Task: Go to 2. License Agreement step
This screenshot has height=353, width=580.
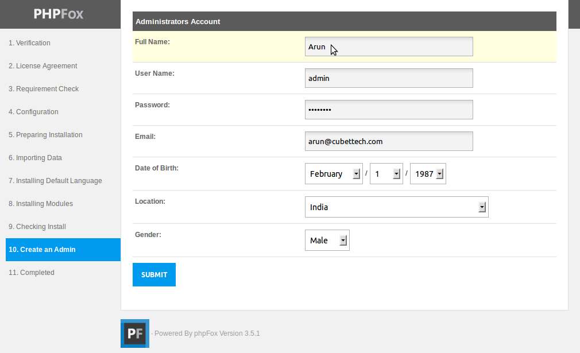Action: [43, 66]
